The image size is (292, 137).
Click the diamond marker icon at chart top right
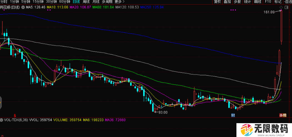[x=281, y=7]
